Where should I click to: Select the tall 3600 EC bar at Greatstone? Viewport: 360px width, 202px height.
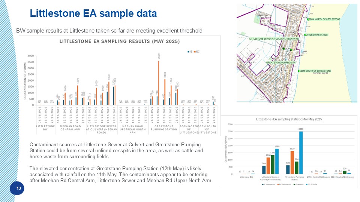159,83
